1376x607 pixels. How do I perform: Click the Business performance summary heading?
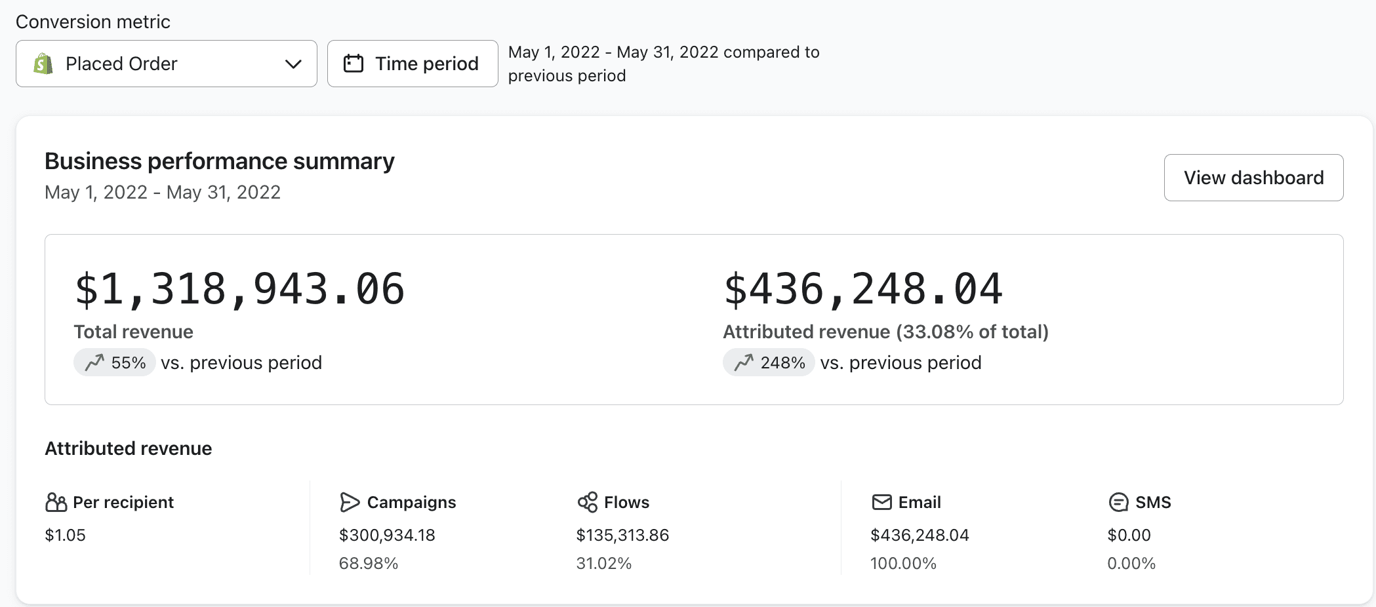[220, 161]
